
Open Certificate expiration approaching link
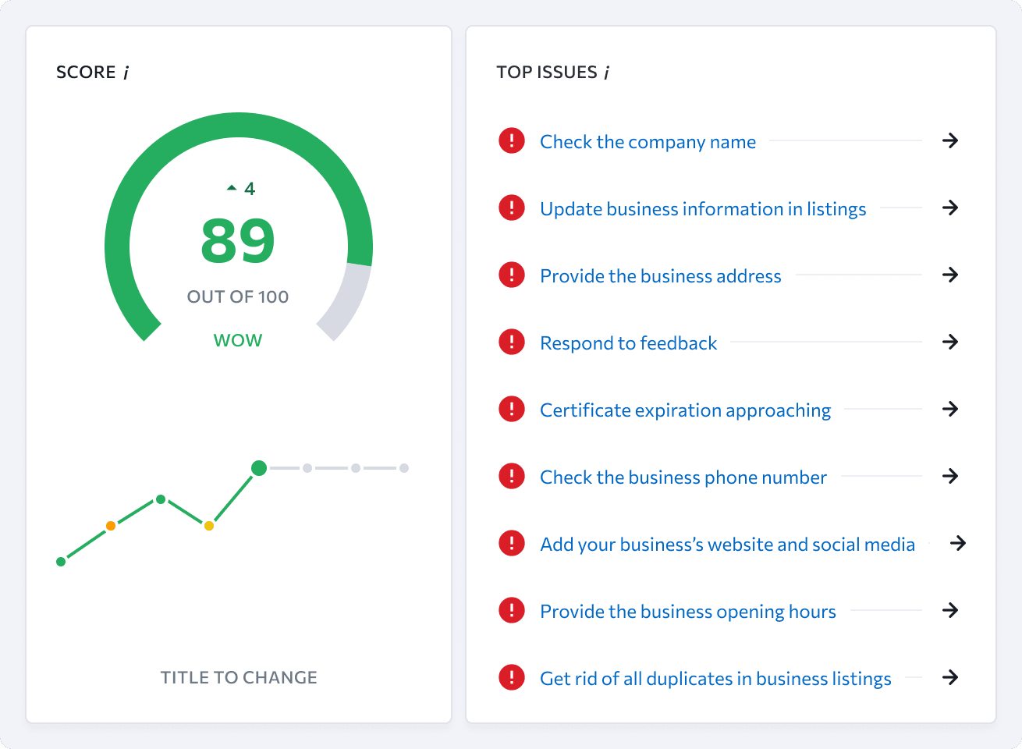point(685,410)
